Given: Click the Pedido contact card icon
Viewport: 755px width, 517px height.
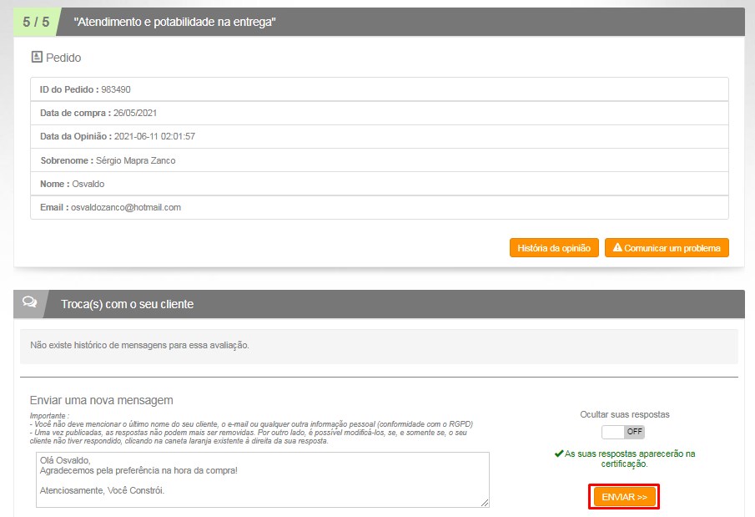Looking at the screenshot, I should point(36,58).
